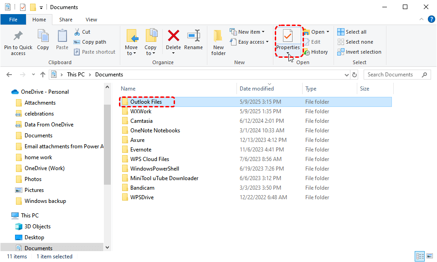Sort by Size column header

coord(375,88)
